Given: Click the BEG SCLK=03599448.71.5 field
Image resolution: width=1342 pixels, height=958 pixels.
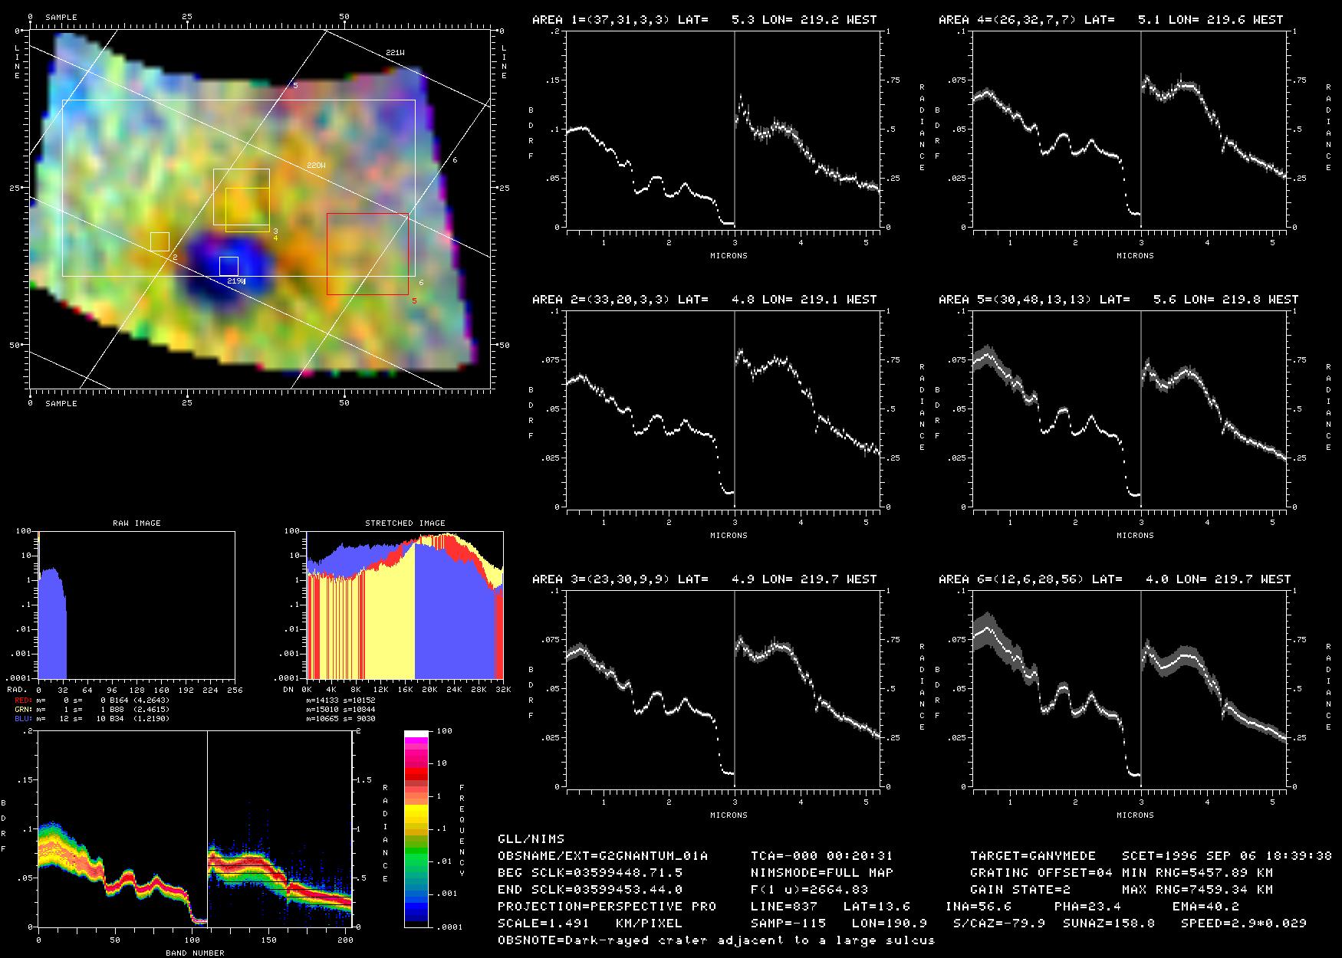Looking at the screenshot, I should coord(590,873).
